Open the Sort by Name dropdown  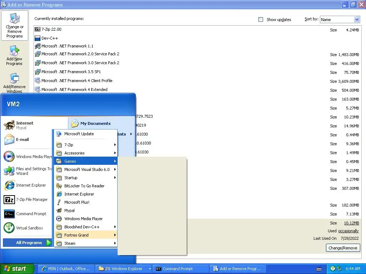(340, 20)
